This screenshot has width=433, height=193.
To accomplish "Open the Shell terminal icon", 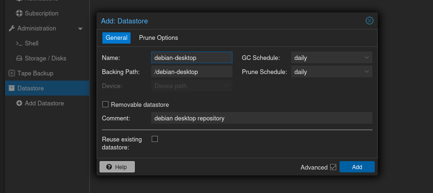I will 19,44.
